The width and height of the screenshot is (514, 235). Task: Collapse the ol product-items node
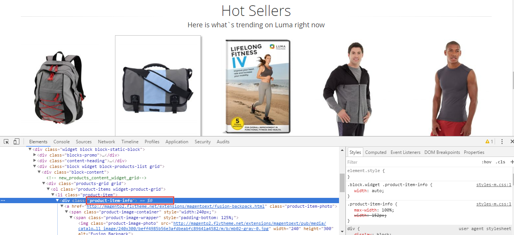pyautogui.click(x=49, y=189)
